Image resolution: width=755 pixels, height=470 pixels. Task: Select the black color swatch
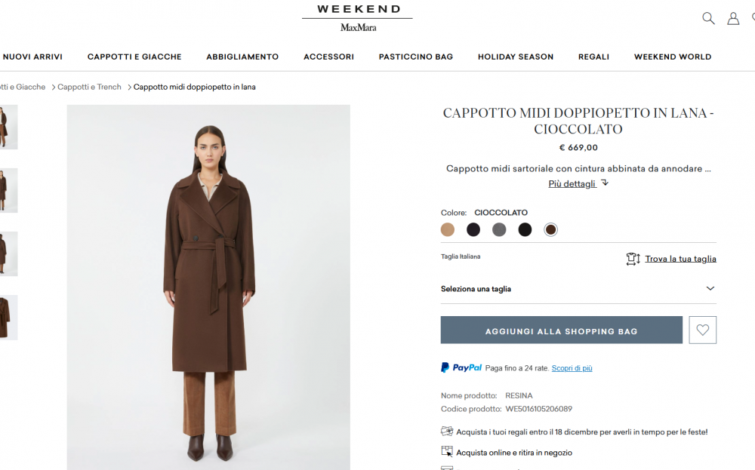tap(525, 229)
